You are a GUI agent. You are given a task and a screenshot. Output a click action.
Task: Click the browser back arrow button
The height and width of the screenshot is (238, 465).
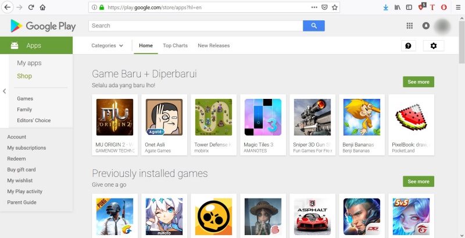8,8
